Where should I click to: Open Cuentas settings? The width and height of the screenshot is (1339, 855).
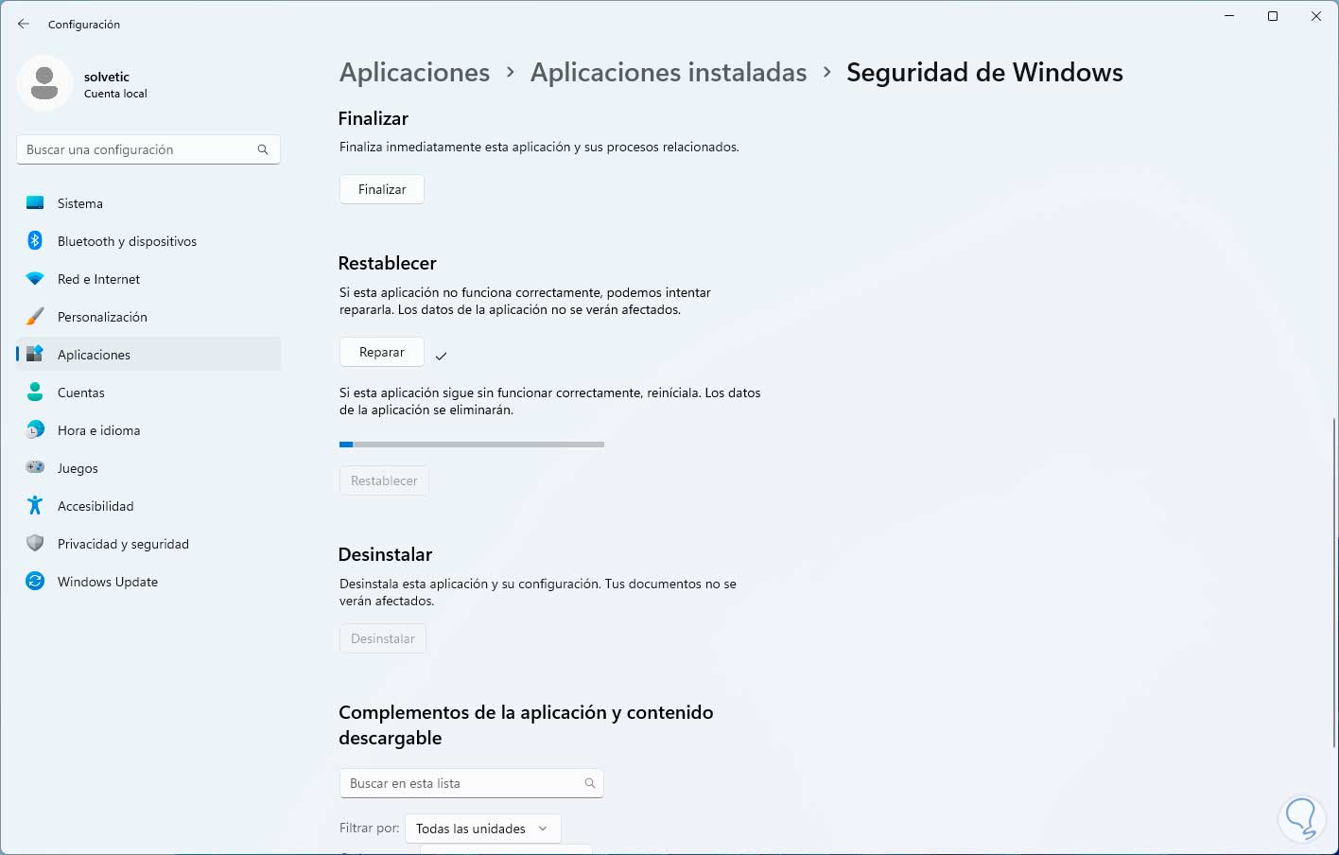point(148,393)
